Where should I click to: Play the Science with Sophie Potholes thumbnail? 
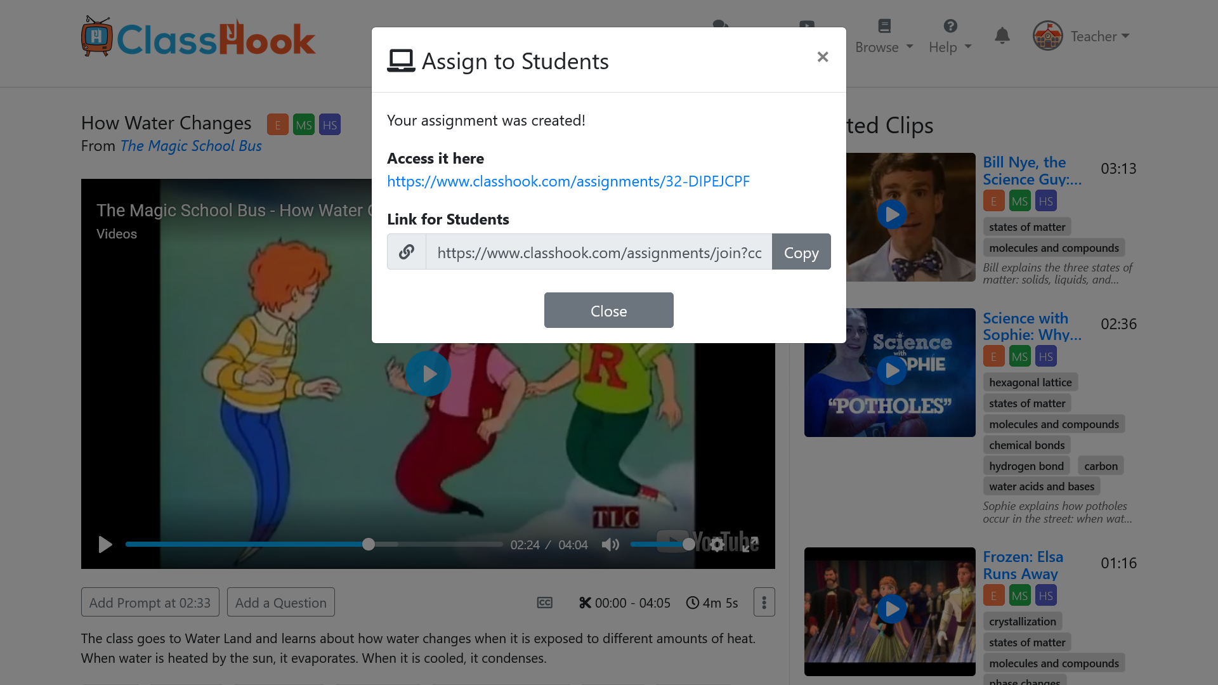pyautogui.click(x=891, y=370)
